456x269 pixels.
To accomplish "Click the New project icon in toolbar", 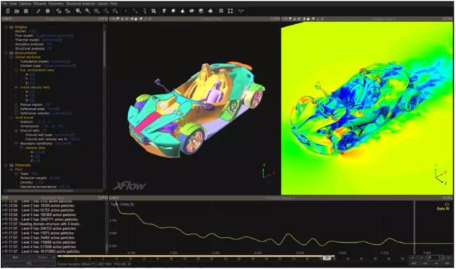I will tap(6, 11).
